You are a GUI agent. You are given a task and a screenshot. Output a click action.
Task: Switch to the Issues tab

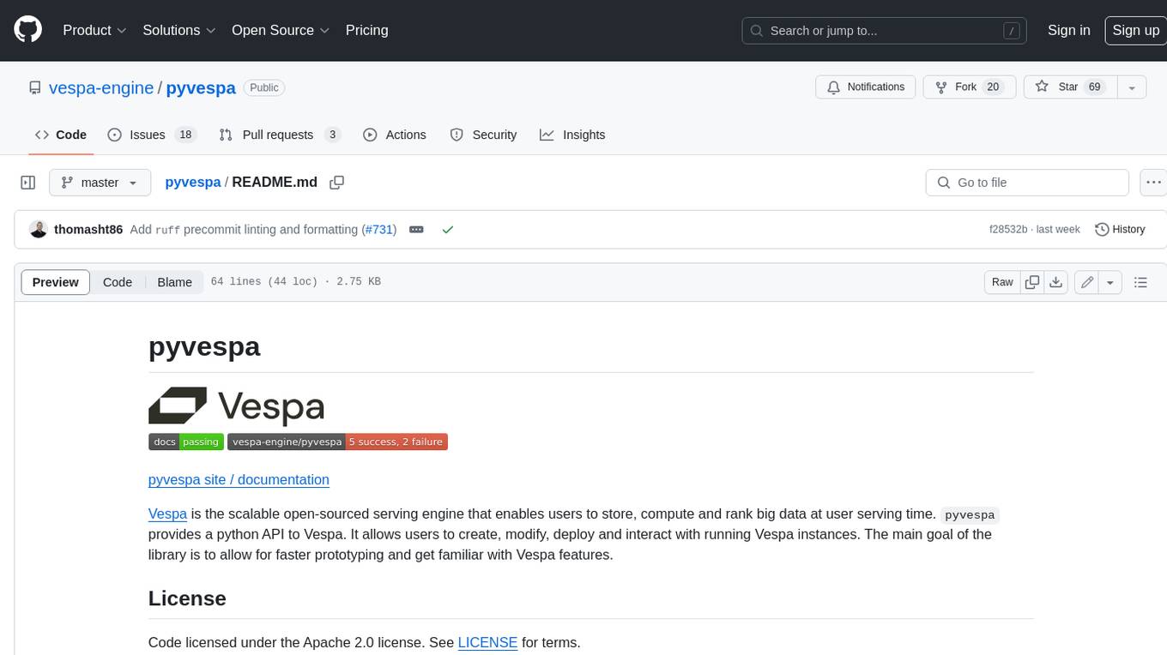click(x=152, y=135)
